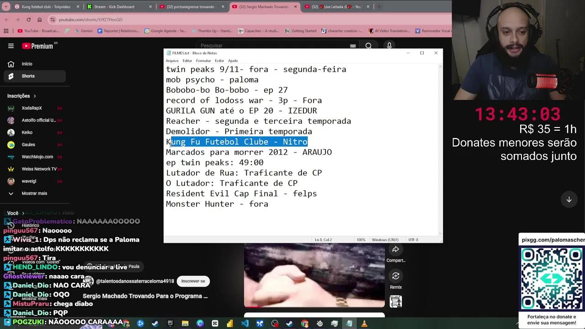Open VLC media player in taskbar
585x329 pixels.
[364, 324]
